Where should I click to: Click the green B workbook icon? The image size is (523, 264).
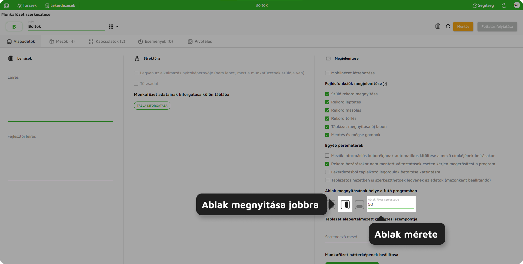[x=14, y=27]
